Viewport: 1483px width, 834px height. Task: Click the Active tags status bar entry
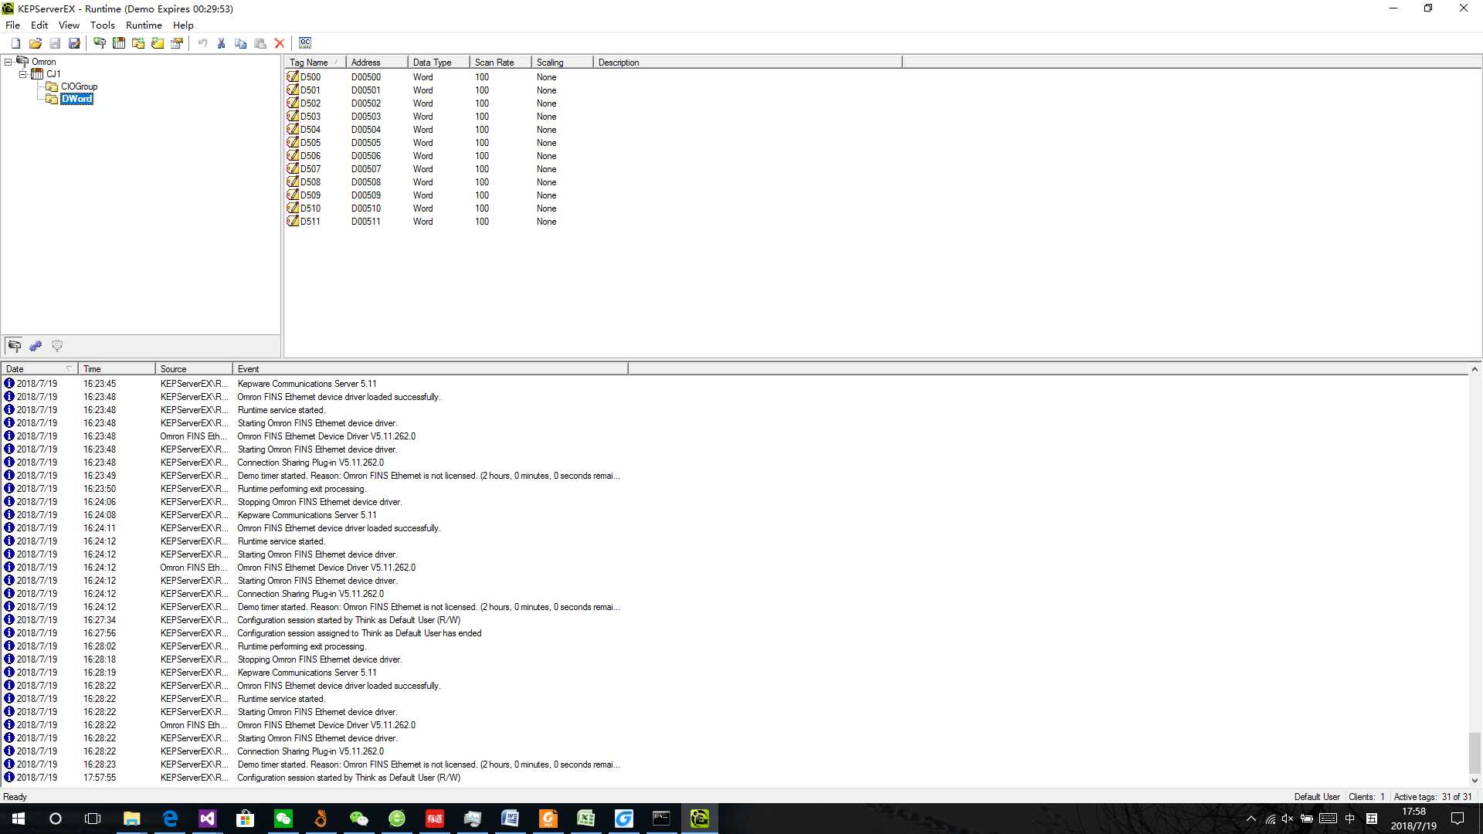[x=1433, y=797]
